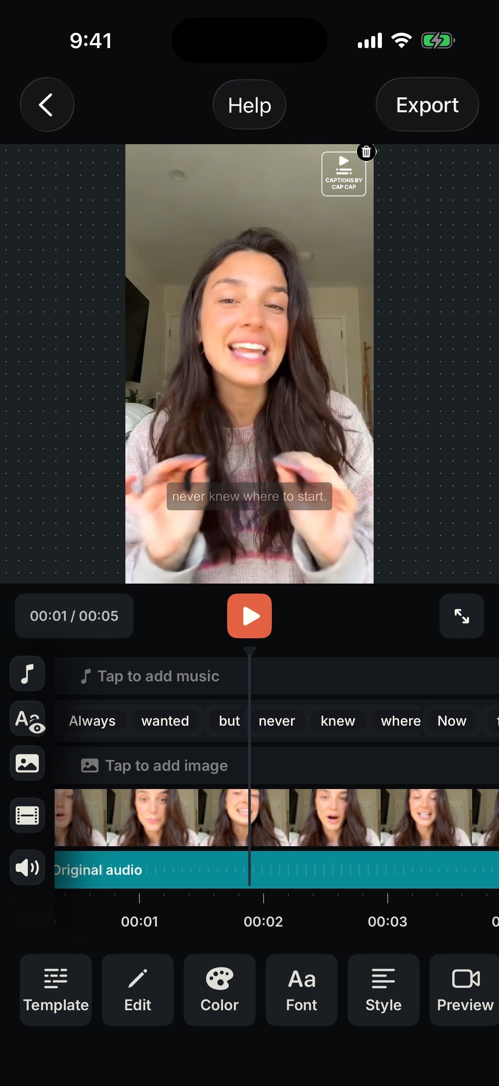499x1086 pixels.
Task: Select the caption word "knew"
Action: (338, 721)
